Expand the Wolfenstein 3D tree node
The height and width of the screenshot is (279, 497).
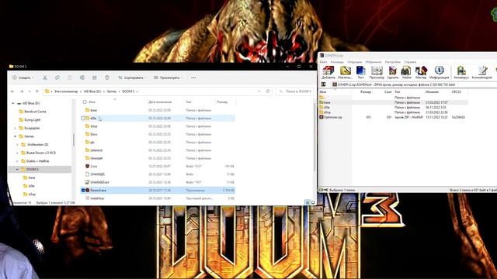[x=17, y=145]
